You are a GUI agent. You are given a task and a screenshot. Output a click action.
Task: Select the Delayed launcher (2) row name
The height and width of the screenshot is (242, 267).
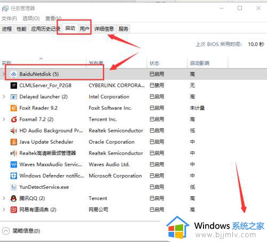point(43,97)
